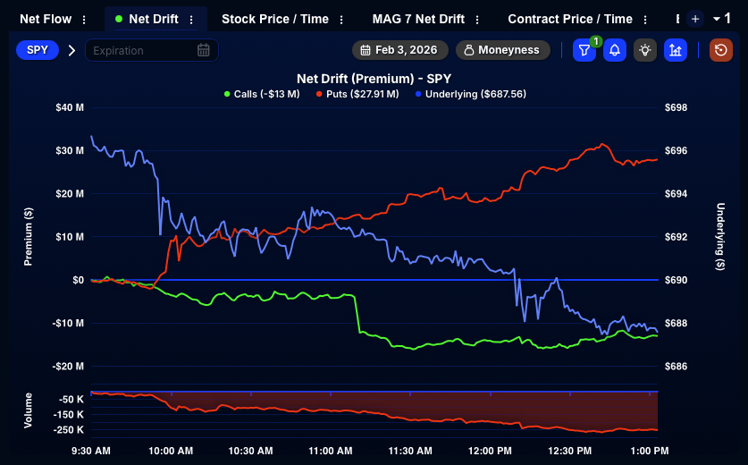Click the $40 M premium axis label
This screenshot has width=748, height=465.
70,107
